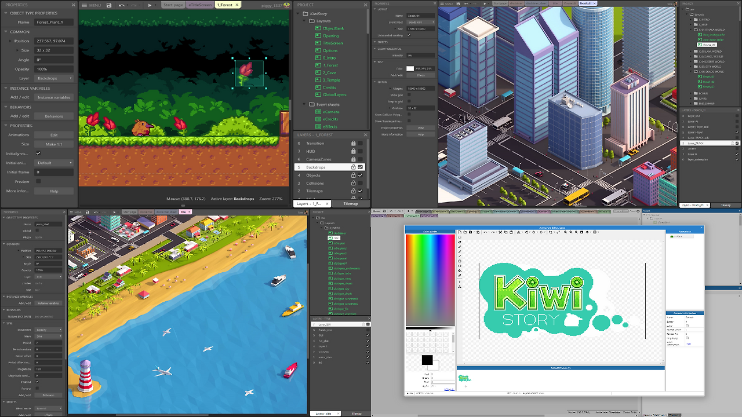
Task: Enable Show grid in the city editor
Action: pos(409,95)
